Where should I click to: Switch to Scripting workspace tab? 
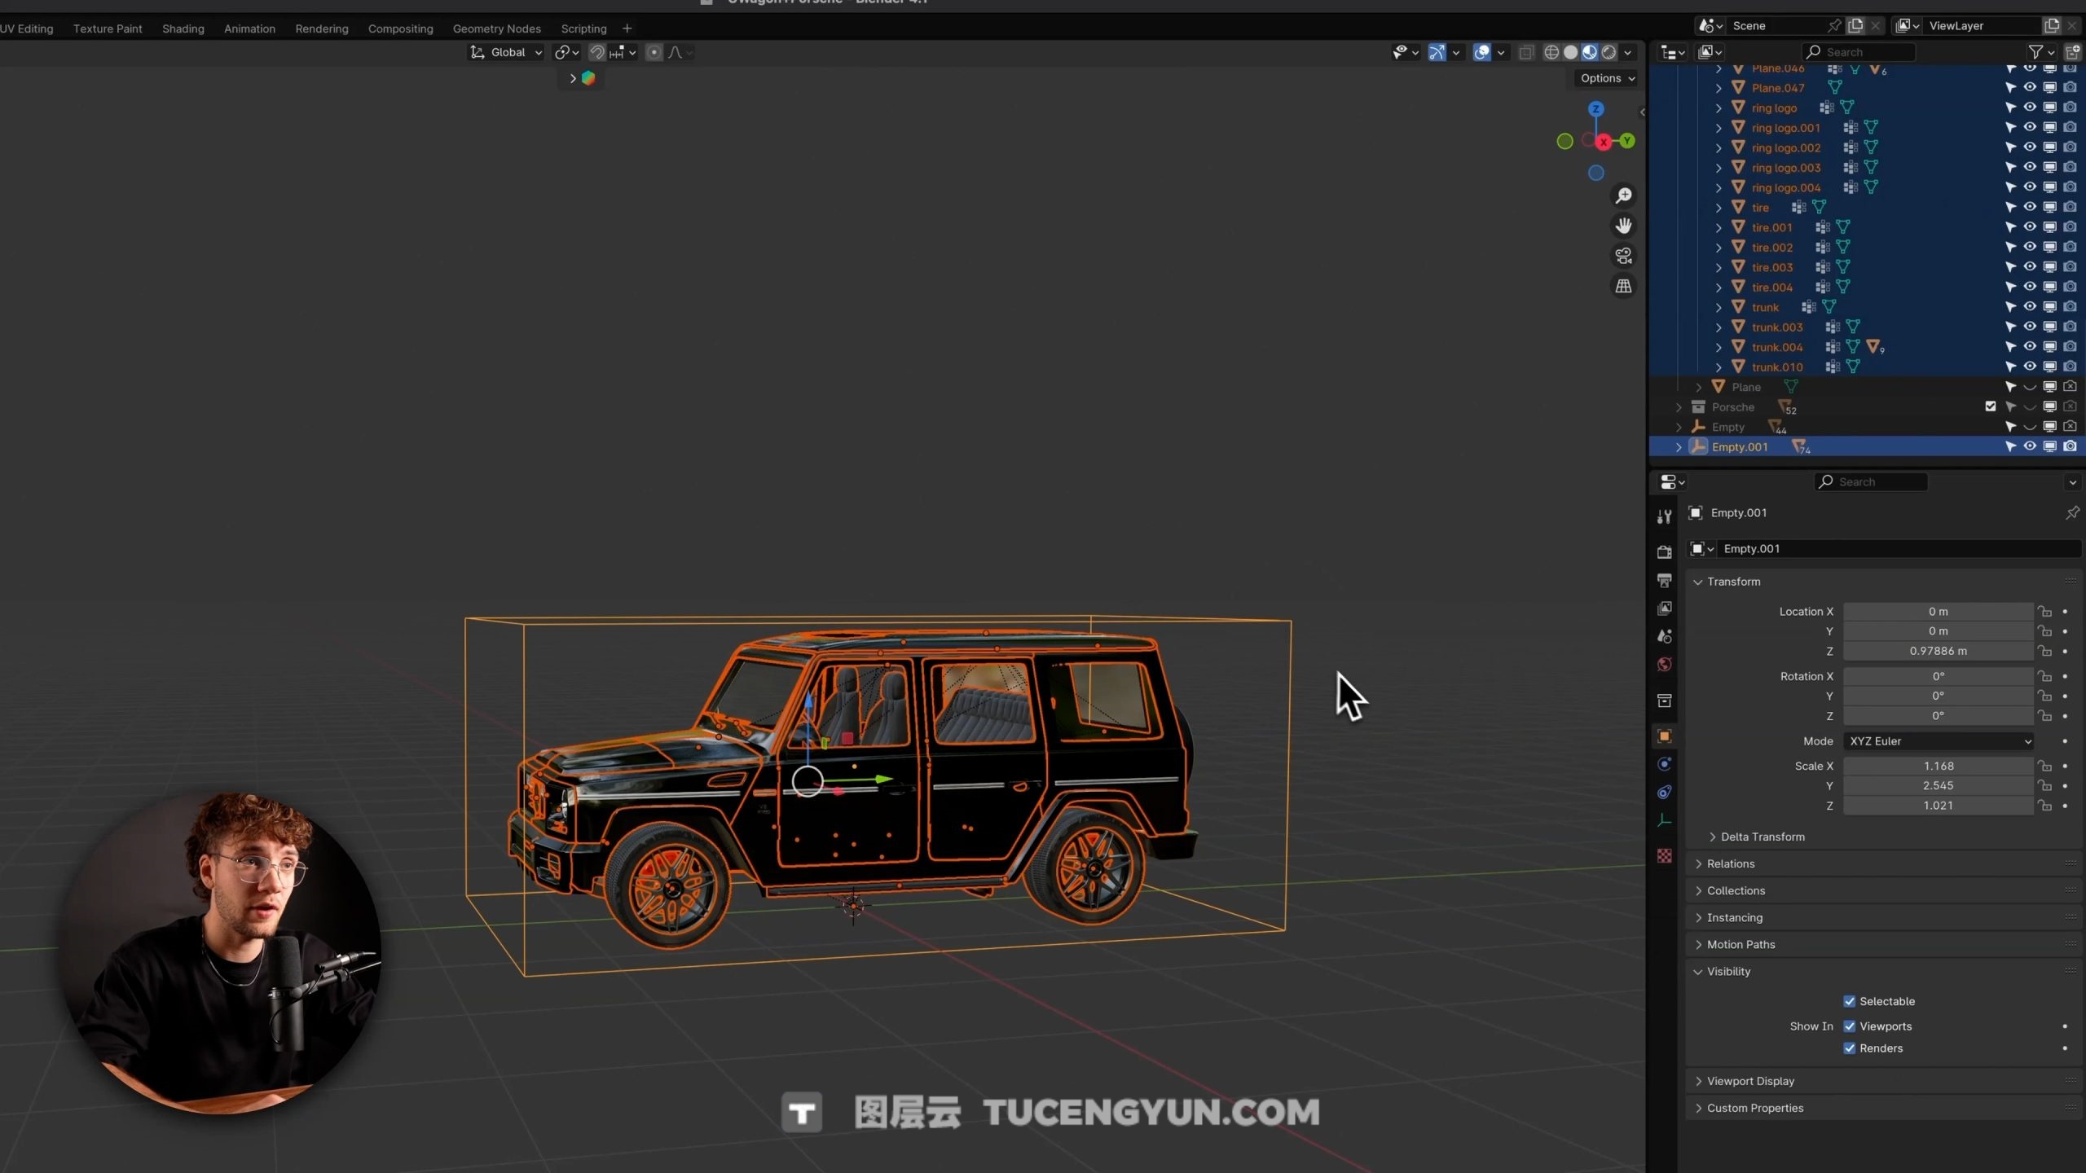tap(583, 29)
